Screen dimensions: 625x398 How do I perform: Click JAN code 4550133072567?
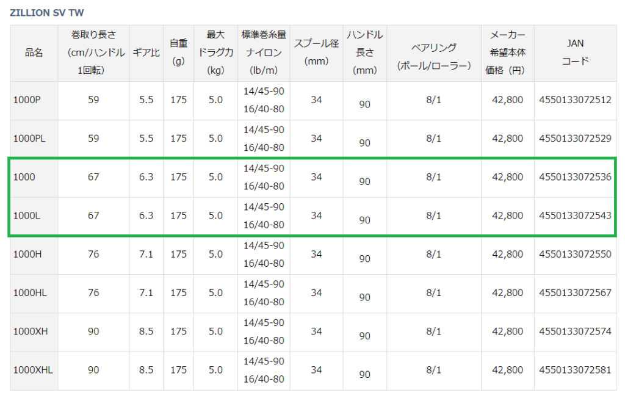(x=575, y=293)
